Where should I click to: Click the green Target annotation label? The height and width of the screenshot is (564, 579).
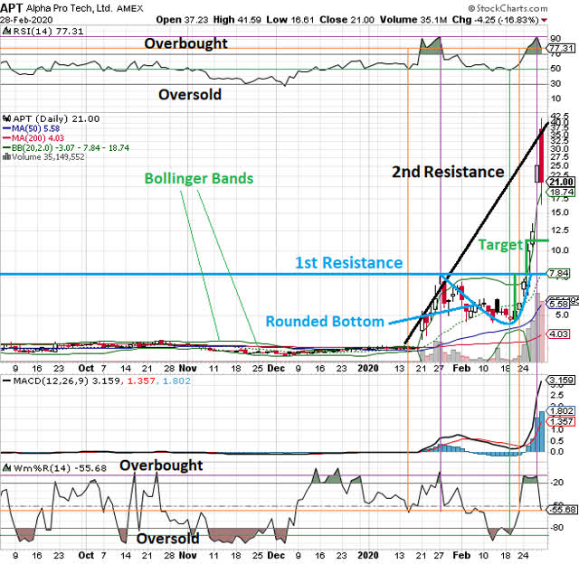tap(500, 245)
